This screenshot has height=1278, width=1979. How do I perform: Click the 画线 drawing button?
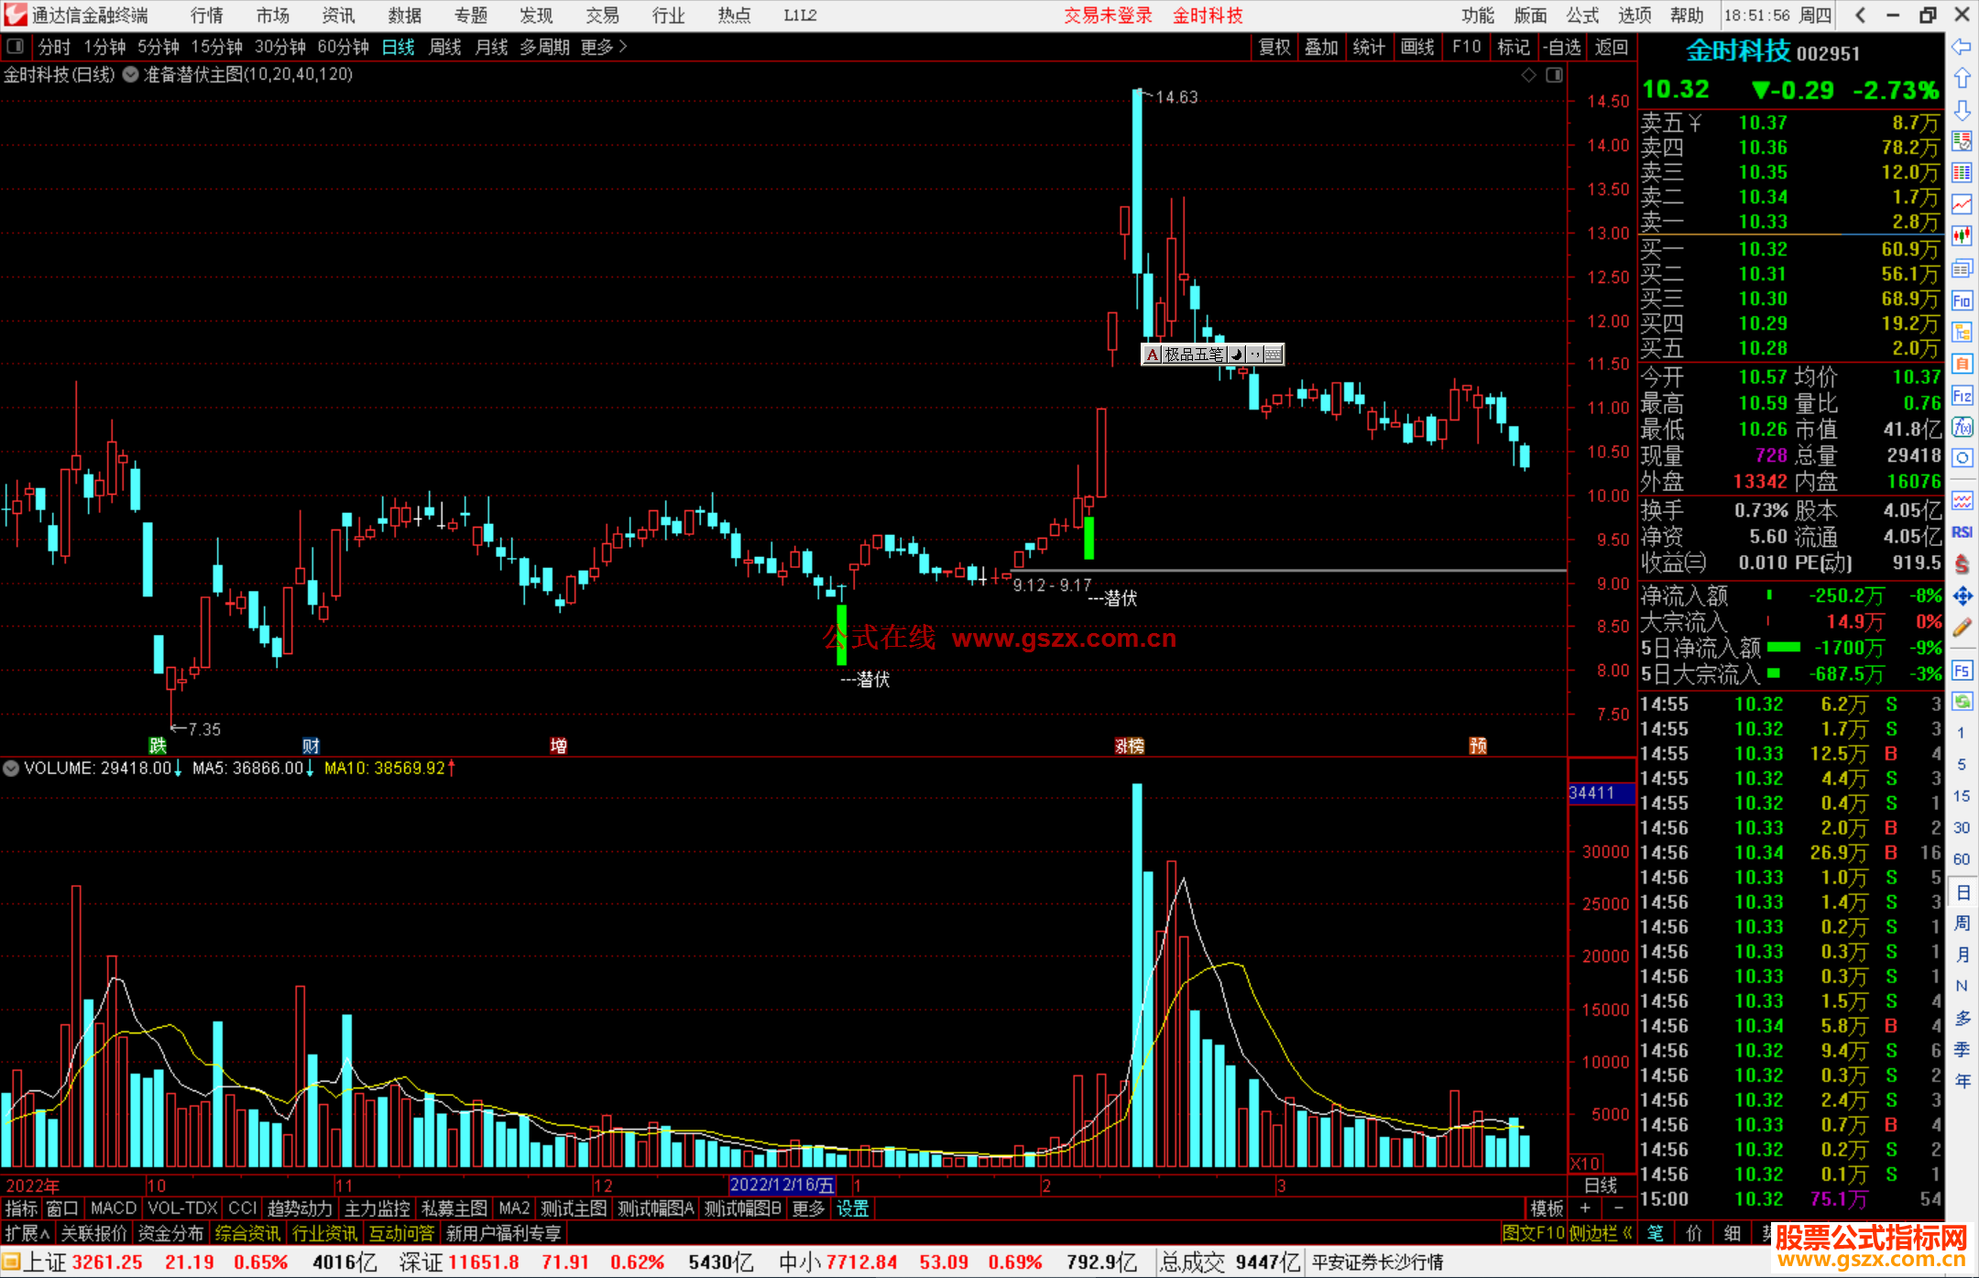pyautogui.click(x=1416, y=47)
